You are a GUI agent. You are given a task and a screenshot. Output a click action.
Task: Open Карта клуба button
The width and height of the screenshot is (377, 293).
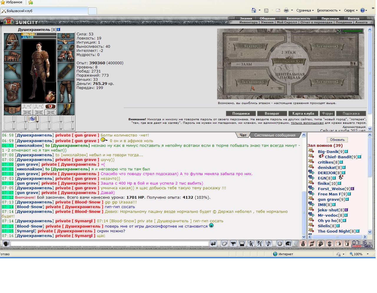[x=303, y=113]
